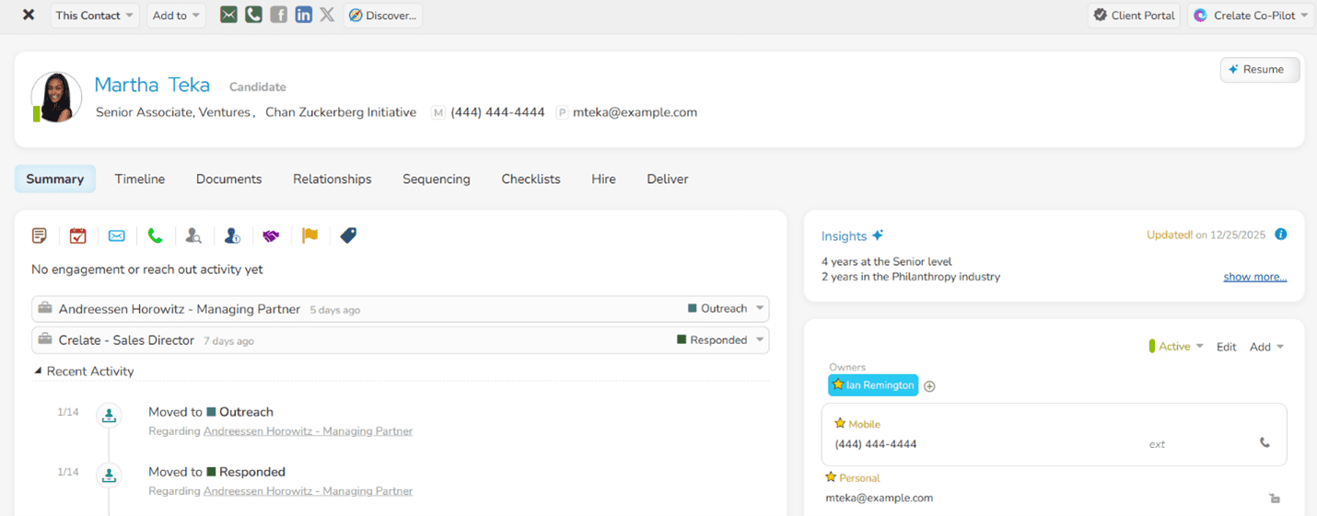
Task: Click the Mobile phone number field
Action: [x=876, y=444]
